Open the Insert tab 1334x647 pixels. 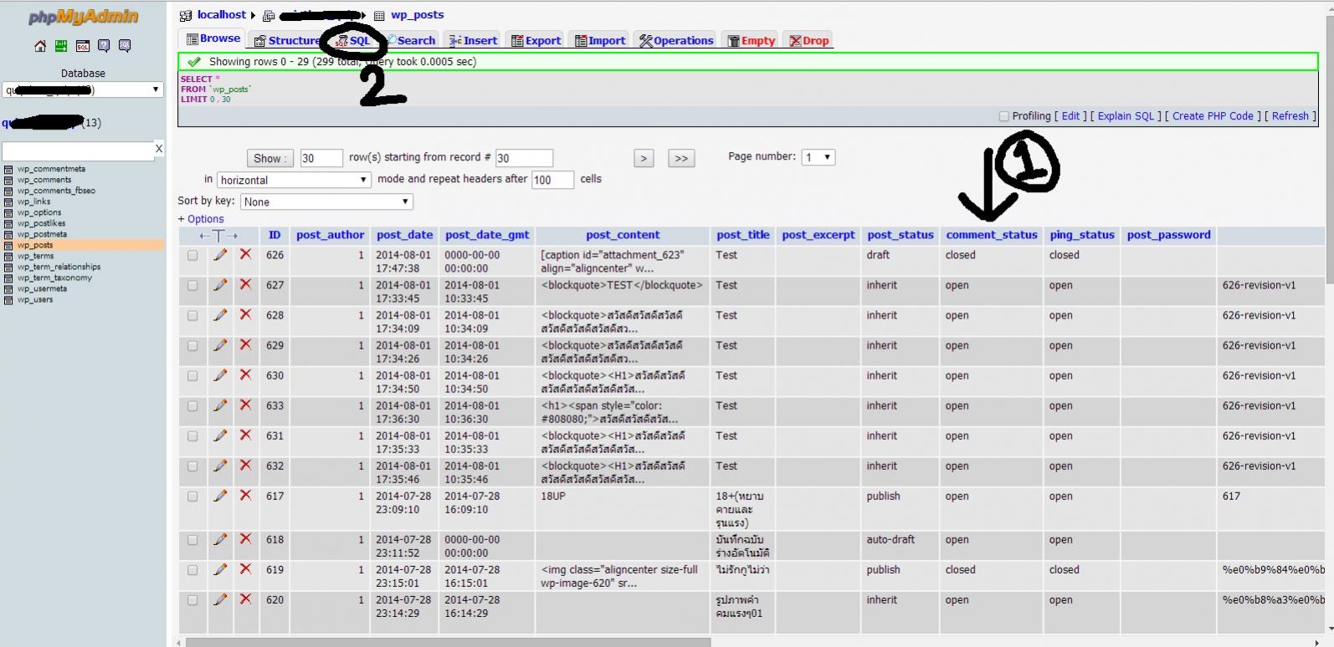(474, 40)
